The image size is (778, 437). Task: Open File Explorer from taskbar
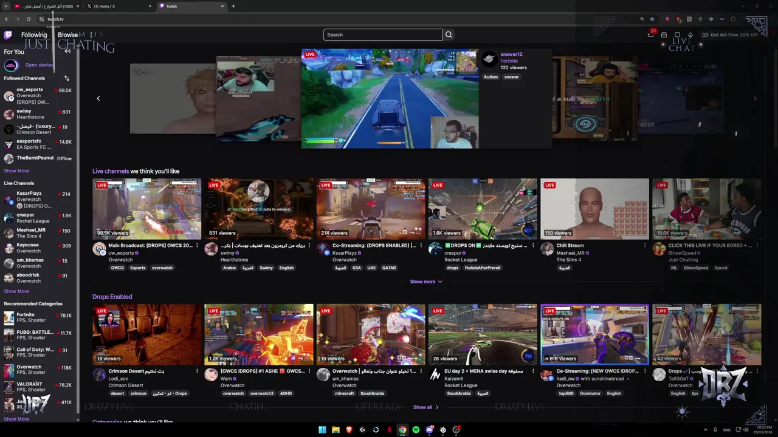(336, 430)
